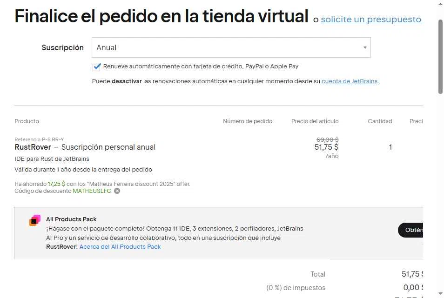Click 'Válida durante 1 año' validity text

pyautogui.click(x=83, y=169)
